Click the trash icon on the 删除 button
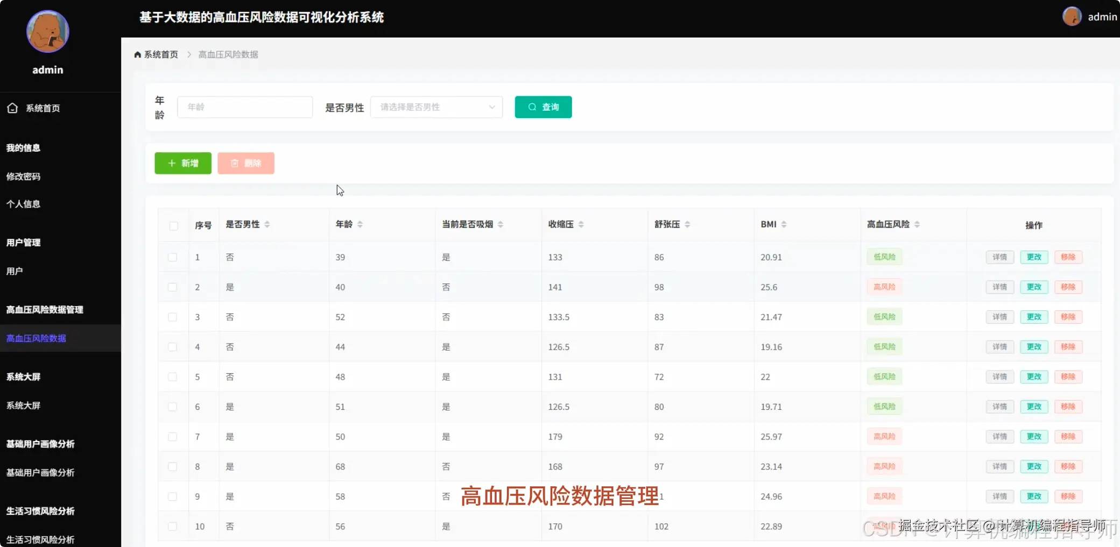Viewport: 1120px width, 547px height. tap(234, 163)
